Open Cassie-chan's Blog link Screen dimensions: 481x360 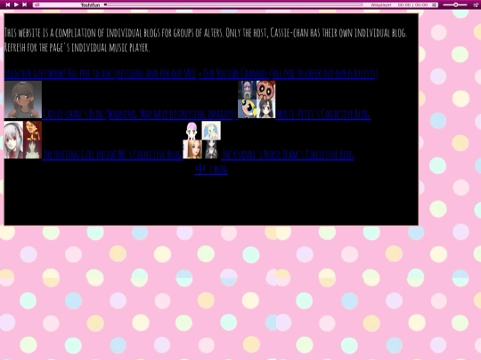140,114
